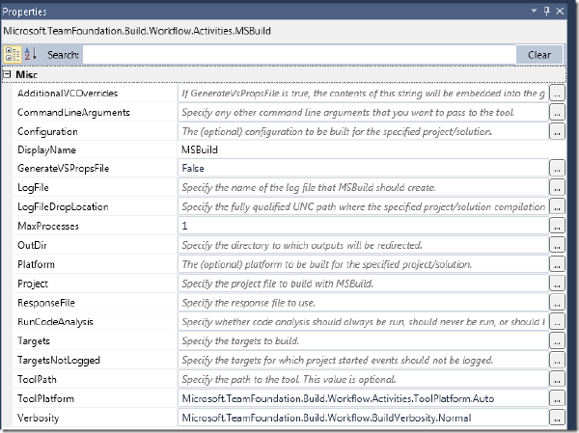Edit the DisplayName value MSBuild

pos(372,149)
